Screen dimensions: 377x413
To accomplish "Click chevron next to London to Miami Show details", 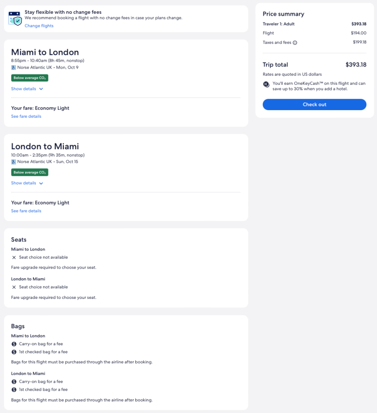I will click(41, 184).
